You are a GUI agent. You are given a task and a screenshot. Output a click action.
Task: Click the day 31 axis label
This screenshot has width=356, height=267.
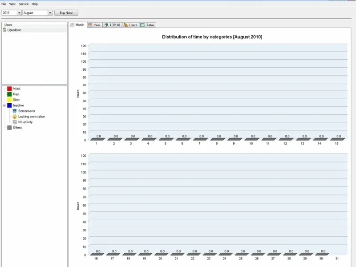point(337,259)
